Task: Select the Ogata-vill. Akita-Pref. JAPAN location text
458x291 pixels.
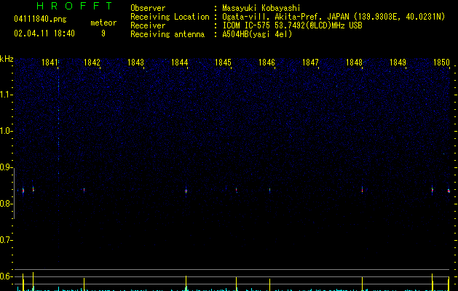Action: (x=333, y=17)
